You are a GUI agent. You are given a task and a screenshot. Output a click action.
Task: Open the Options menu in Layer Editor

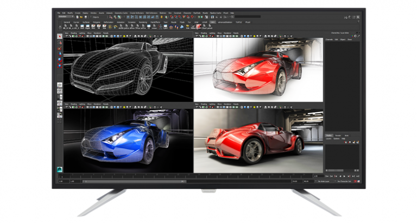pyautogui.click(x=337, y=139)
